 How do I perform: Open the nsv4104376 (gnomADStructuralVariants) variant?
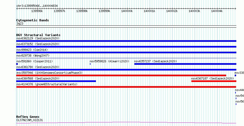(x=47, y=84)
